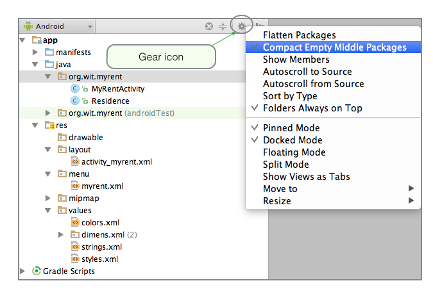The image size is (433, 299).
Task: Click the colors.xml file icon
Action: tap(74, 223)
